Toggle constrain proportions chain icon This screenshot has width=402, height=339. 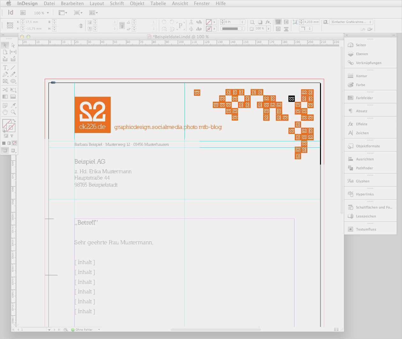pyautogui.click(x=81, y=26)
